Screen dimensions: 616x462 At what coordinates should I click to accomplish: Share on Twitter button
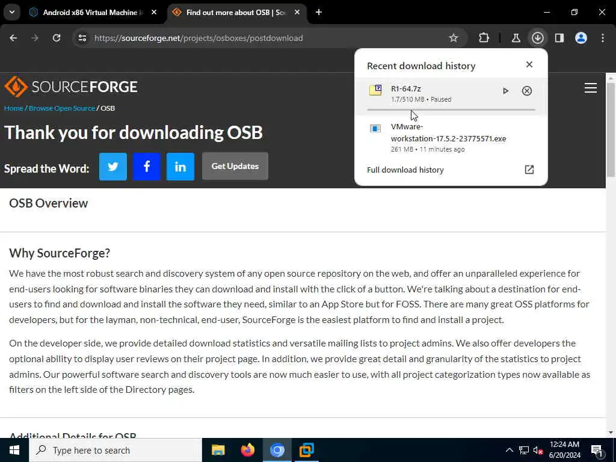113,167
